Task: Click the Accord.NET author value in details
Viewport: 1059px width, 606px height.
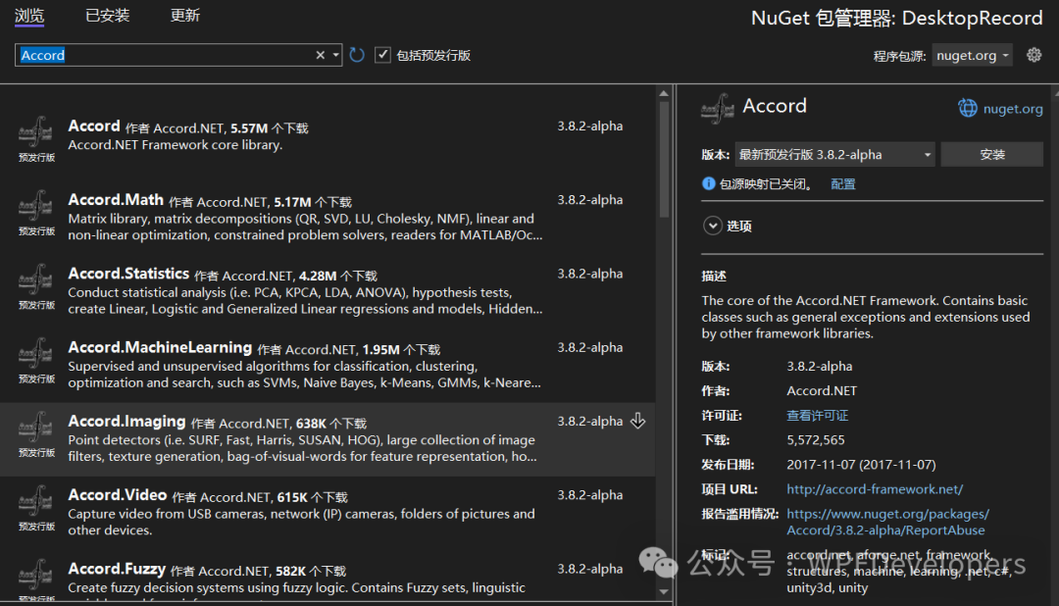Action: coord(822,390)
